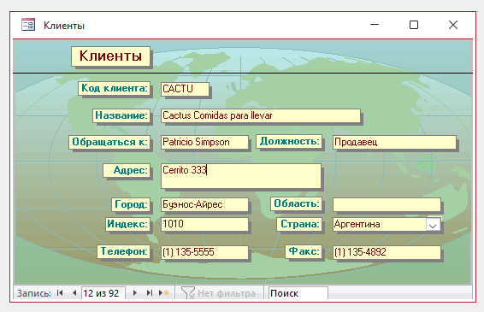Click the Страна: label
This screenshot has width=484, height=312.
(x=299, y=224)
